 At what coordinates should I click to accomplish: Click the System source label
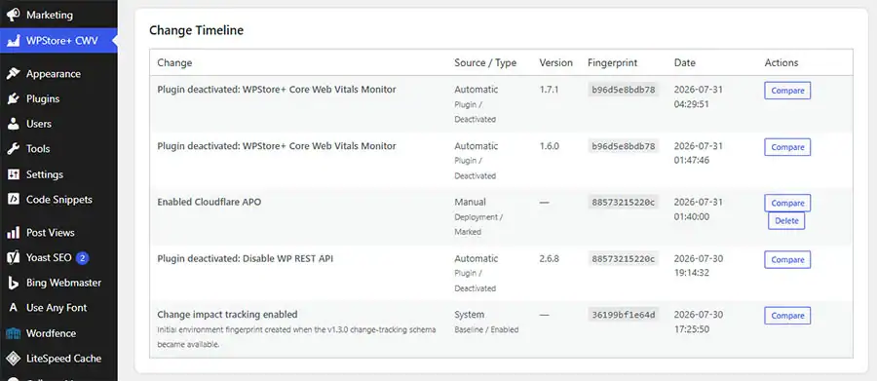tap(470, 315)
